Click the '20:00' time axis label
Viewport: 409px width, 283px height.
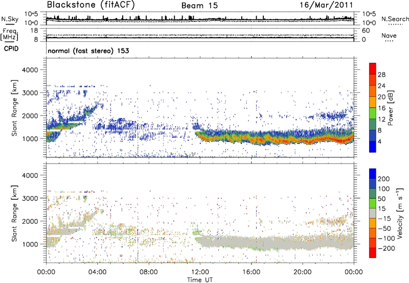303,272
